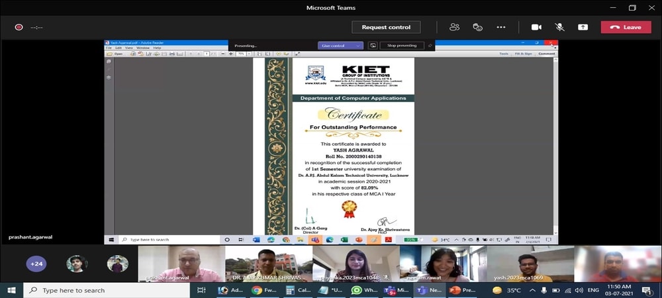
Task: Open the meeting chat icon
Action: [477, 27]
